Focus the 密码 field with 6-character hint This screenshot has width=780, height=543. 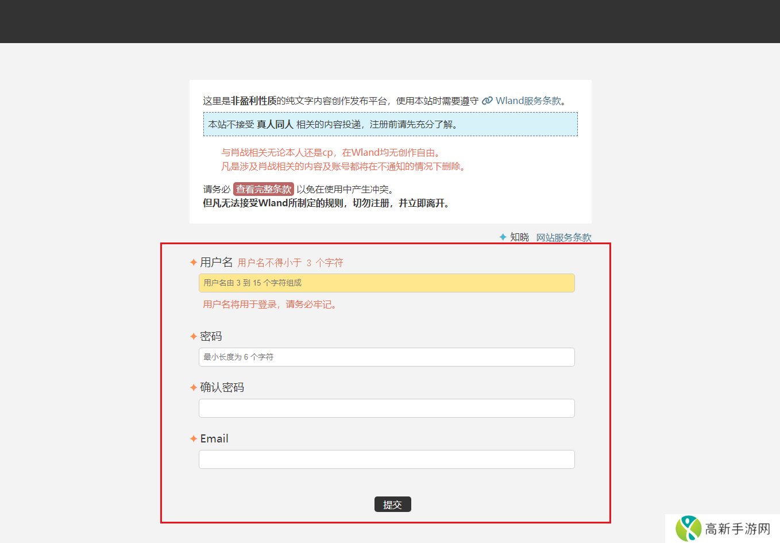tap(387, 357)
